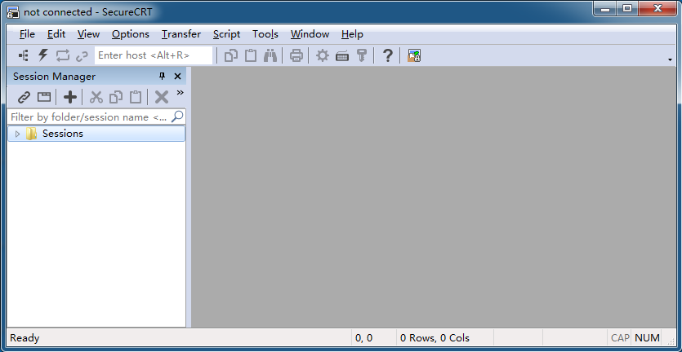
Task: Click the Print icon
Action: click(296, 55)
